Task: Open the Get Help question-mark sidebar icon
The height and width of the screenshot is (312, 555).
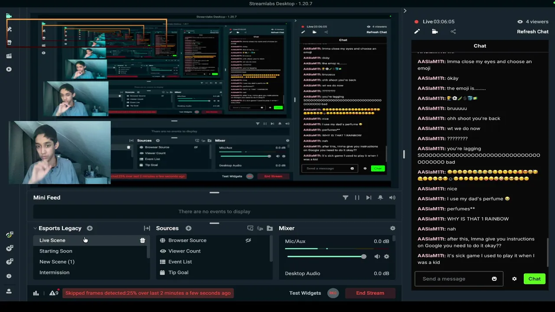Action: [x=9, y=262]
